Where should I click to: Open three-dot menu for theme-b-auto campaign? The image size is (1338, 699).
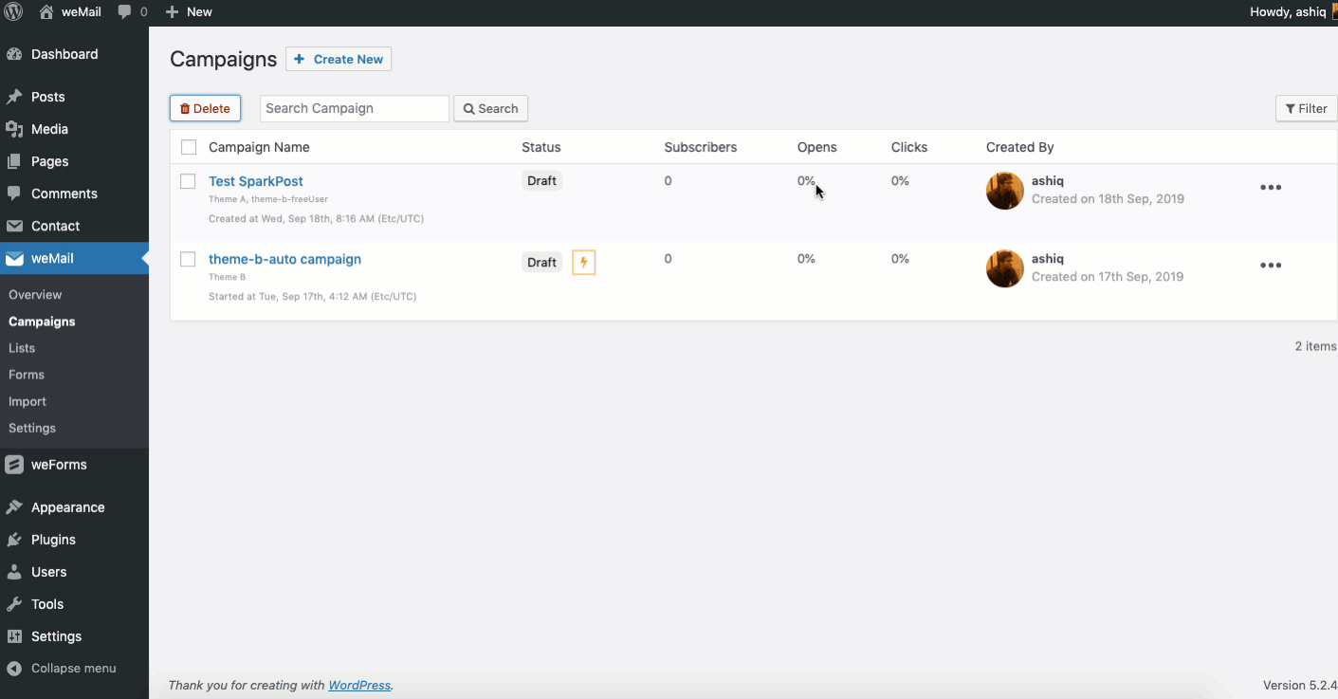tap(1271, 266)
